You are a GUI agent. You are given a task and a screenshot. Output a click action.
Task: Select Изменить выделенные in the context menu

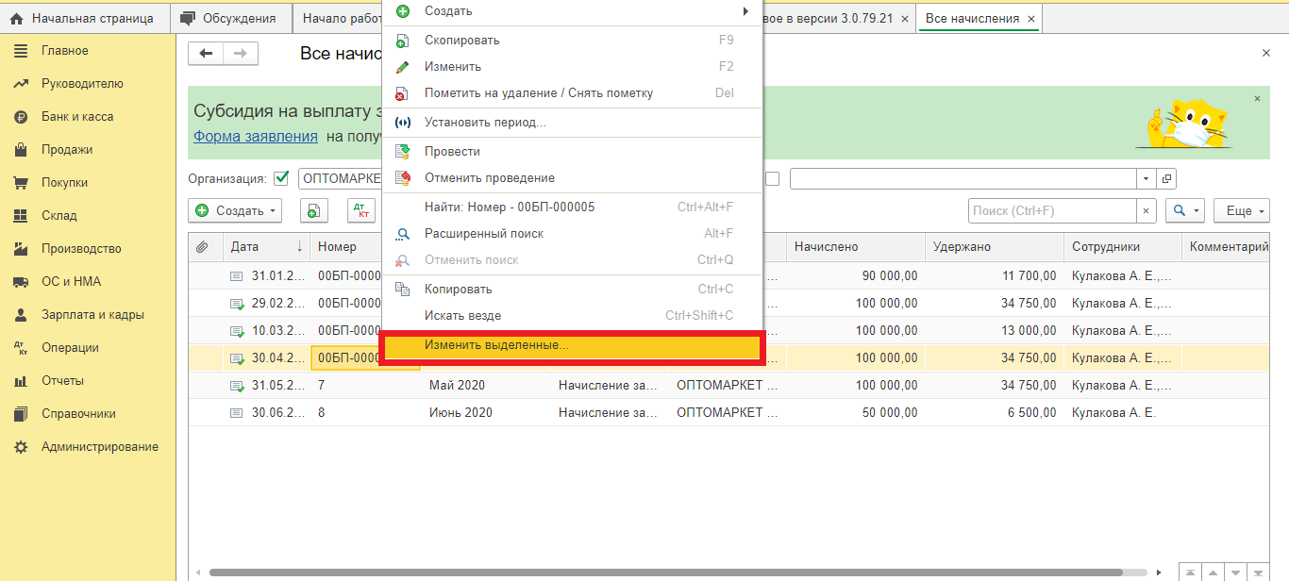pyautogui.click(x=571, y=346)
